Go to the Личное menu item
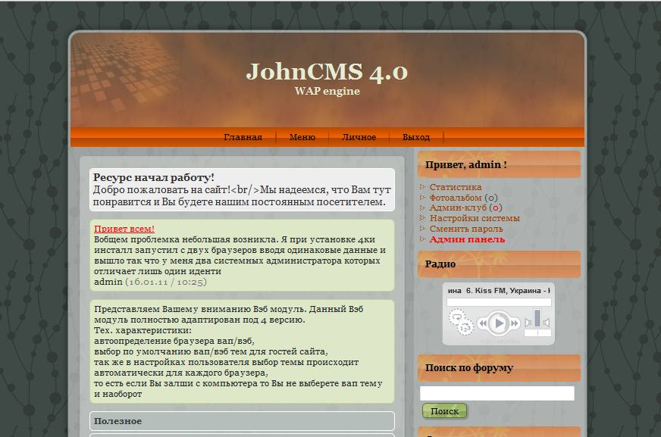This screenshot has height=437, width=661. (x=359, y=137)
